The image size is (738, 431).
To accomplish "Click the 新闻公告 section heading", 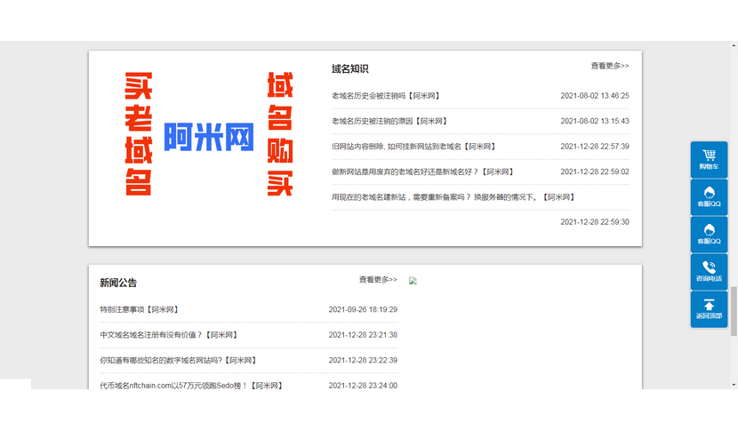I will [x=118, y=283].
